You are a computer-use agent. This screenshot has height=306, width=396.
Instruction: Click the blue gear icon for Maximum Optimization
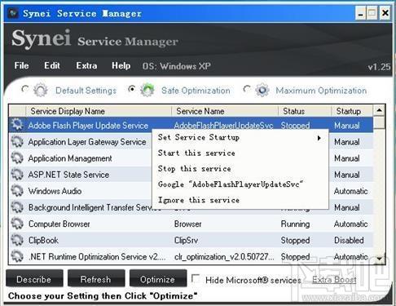tap(262, 90)
